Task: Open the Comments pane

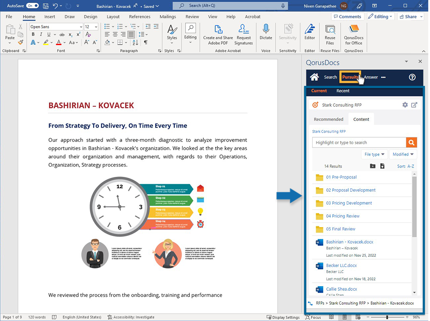Action: (x=347, y=17)
